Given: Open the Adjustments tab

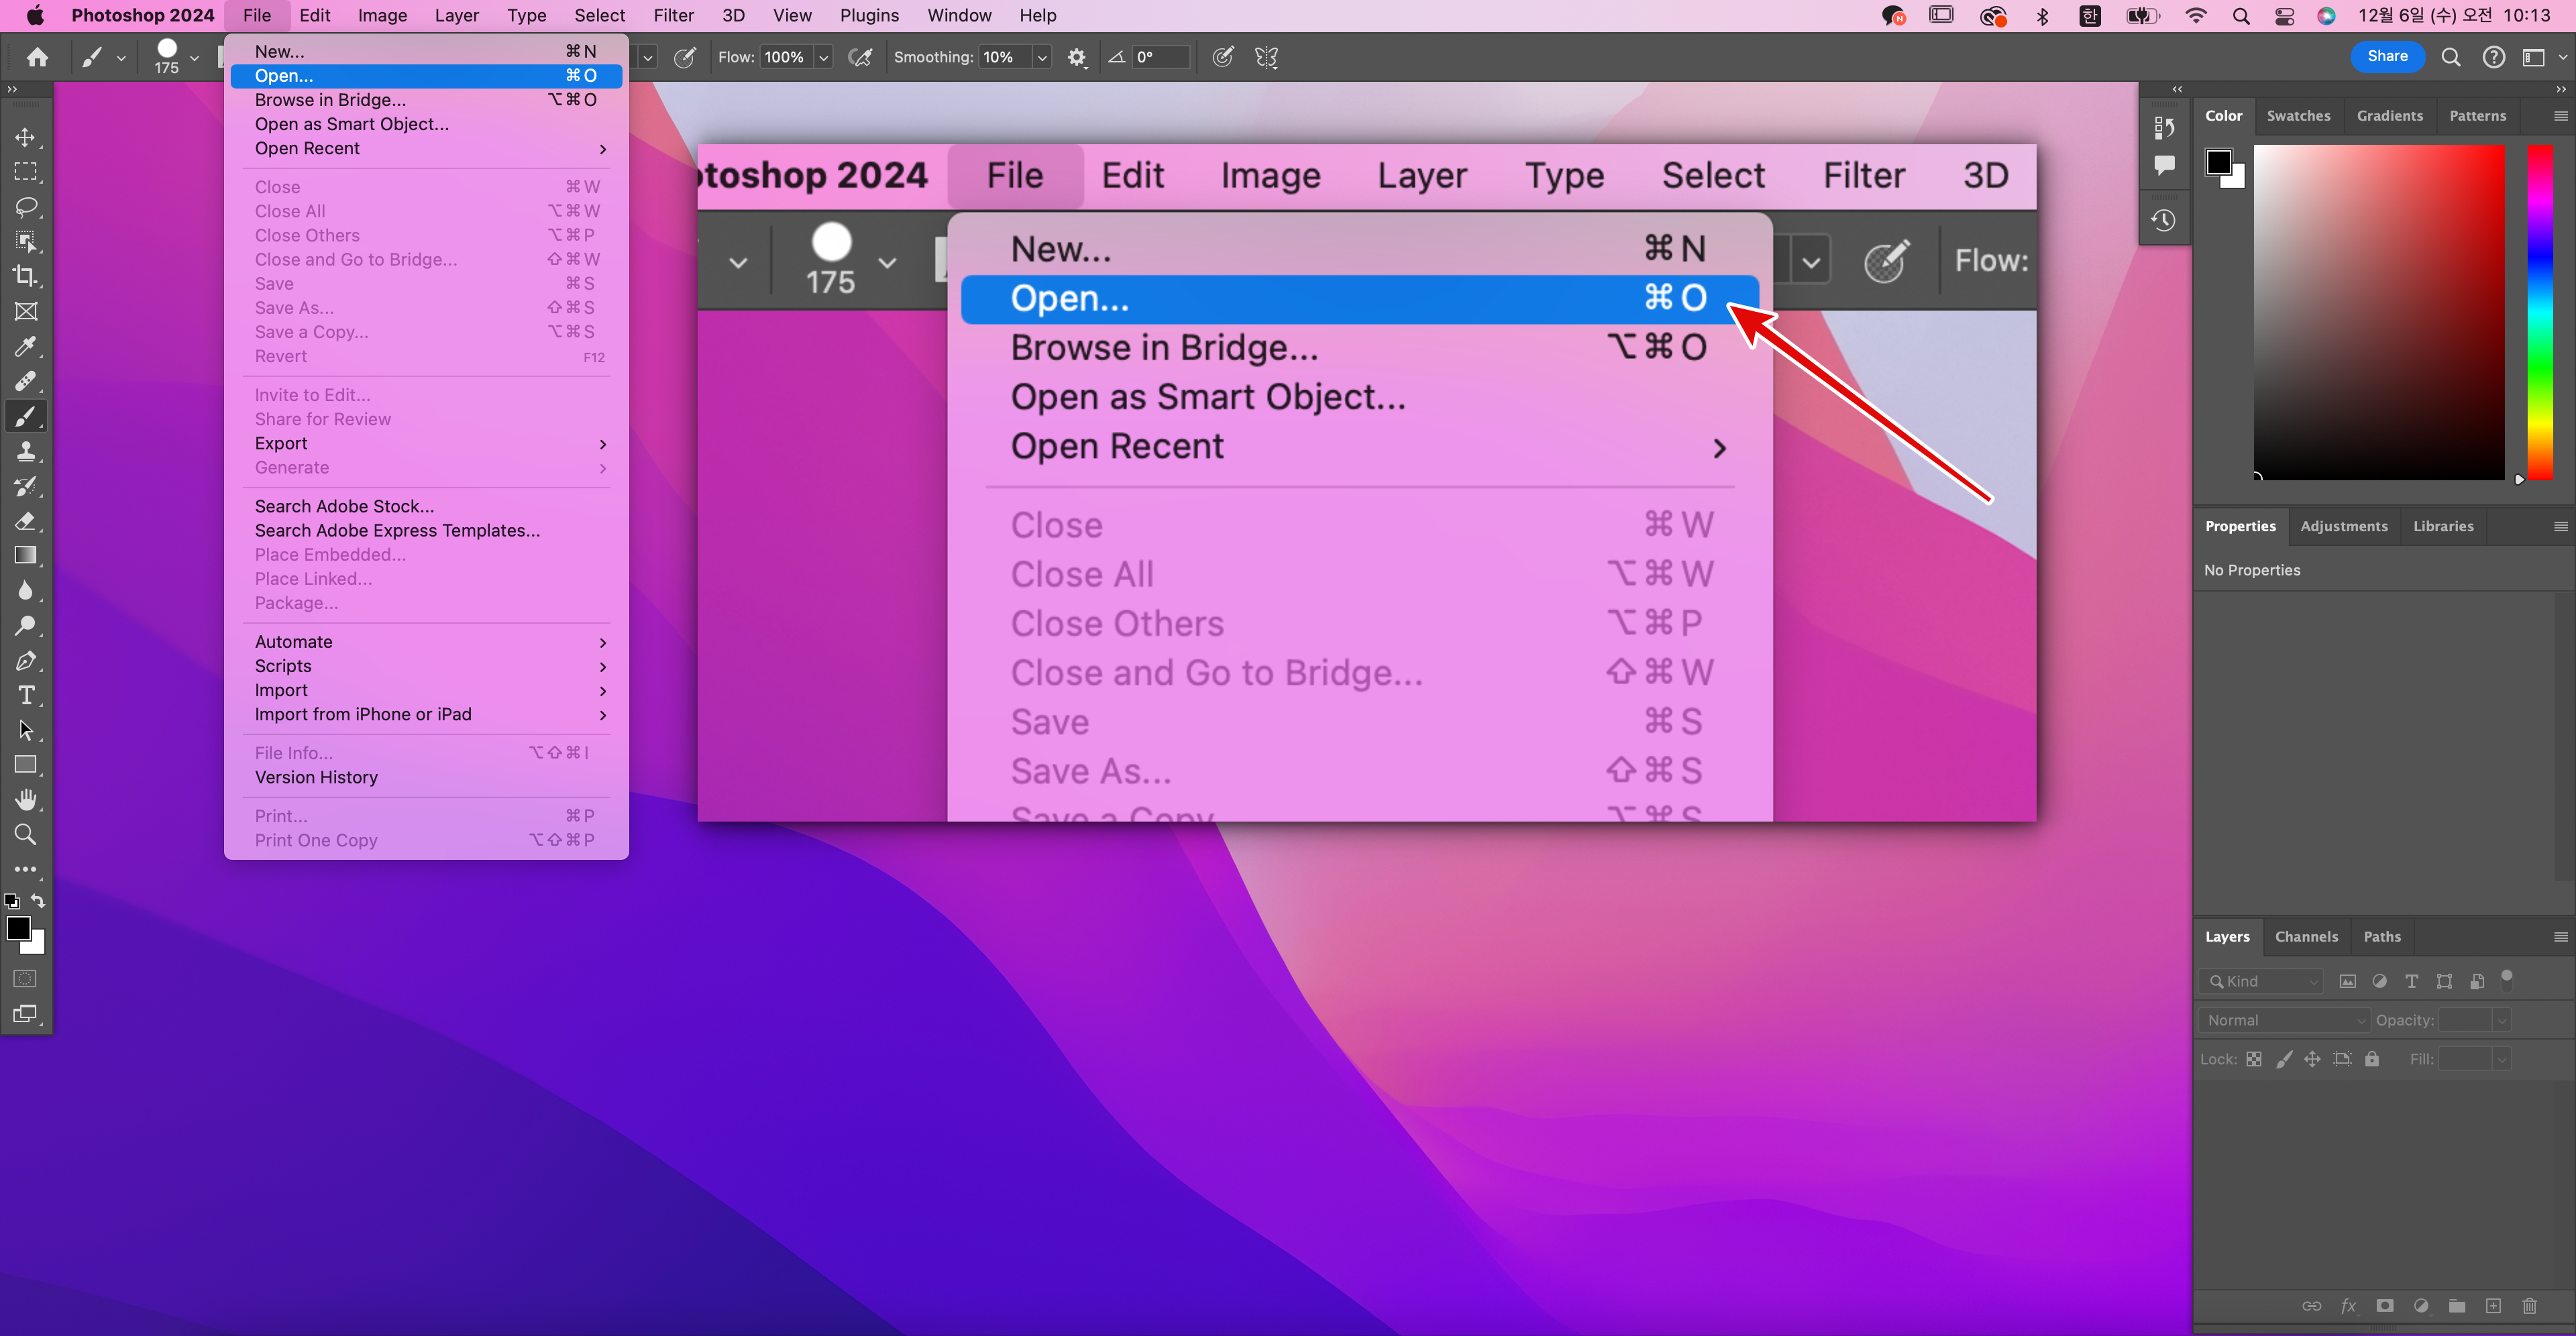Looking at the screenshot, I should click(2343, 526).
